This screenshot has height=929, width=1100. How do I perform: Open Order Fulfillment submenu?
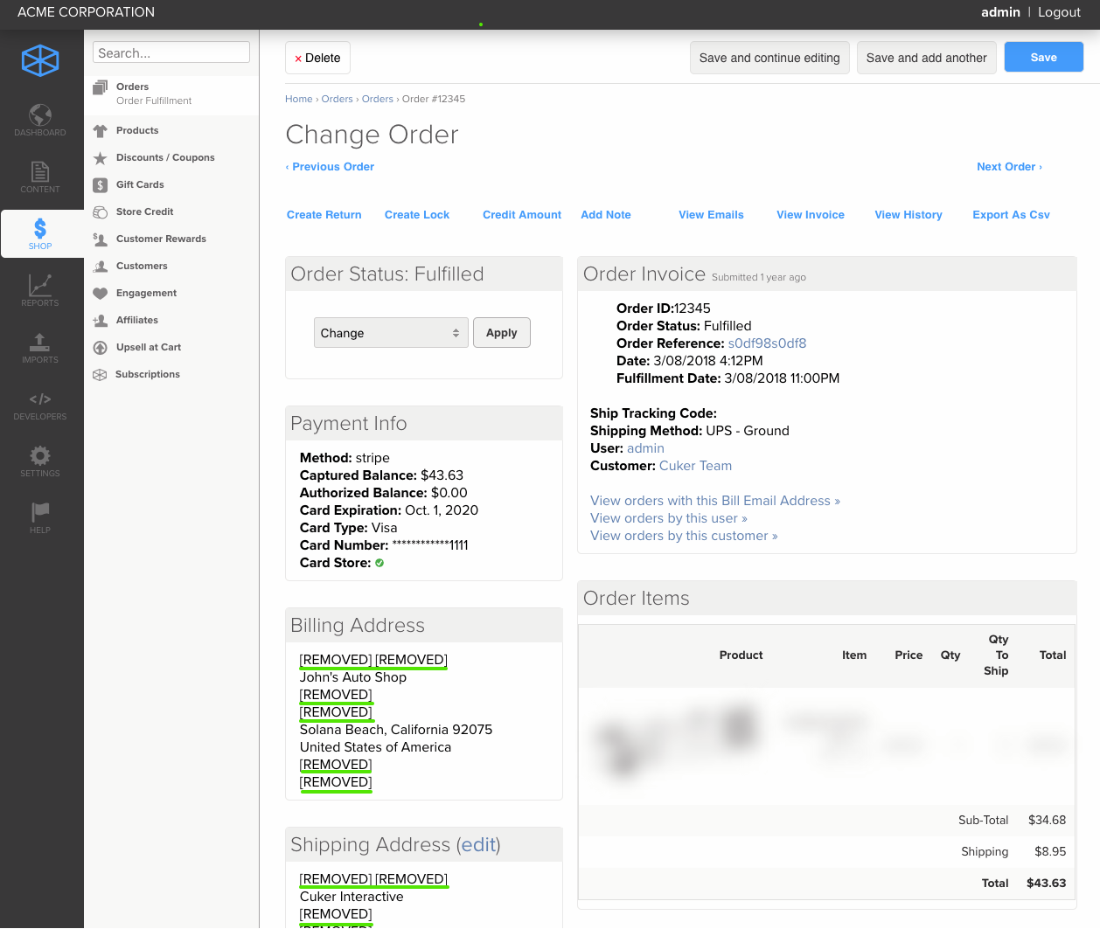point(154,101)
